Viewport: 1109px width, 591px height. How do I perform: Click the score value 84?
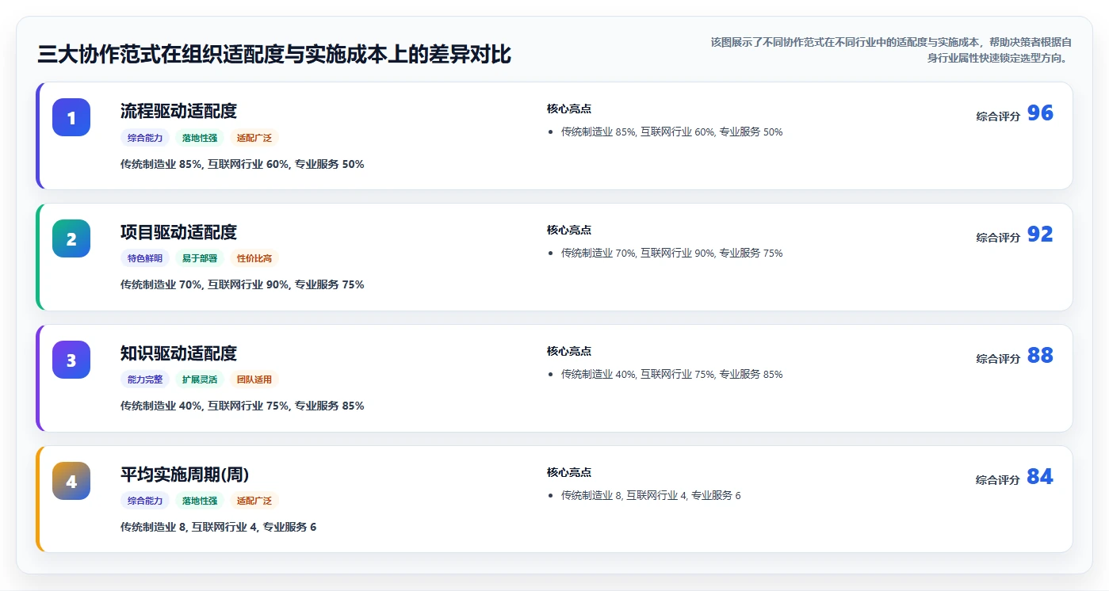click(1040, 477)
